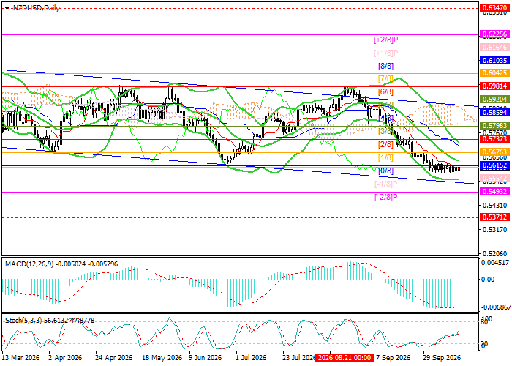Select the 0.55542 pink price label
The height and width of the screenshot is (366, 512).
tap(494, 179)
